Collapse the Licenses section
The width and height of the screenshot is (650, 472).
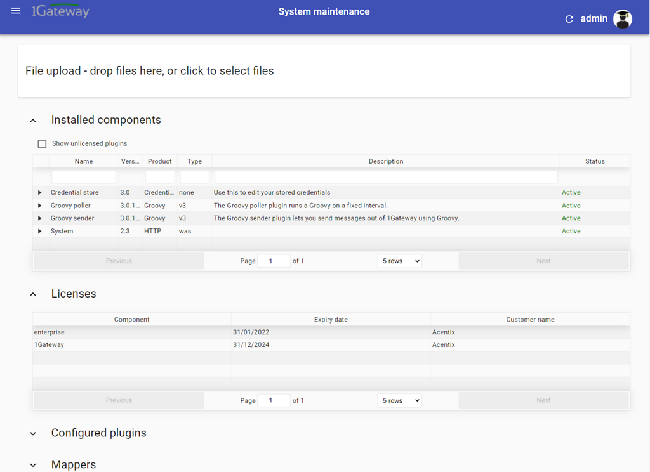pos(34,294)
